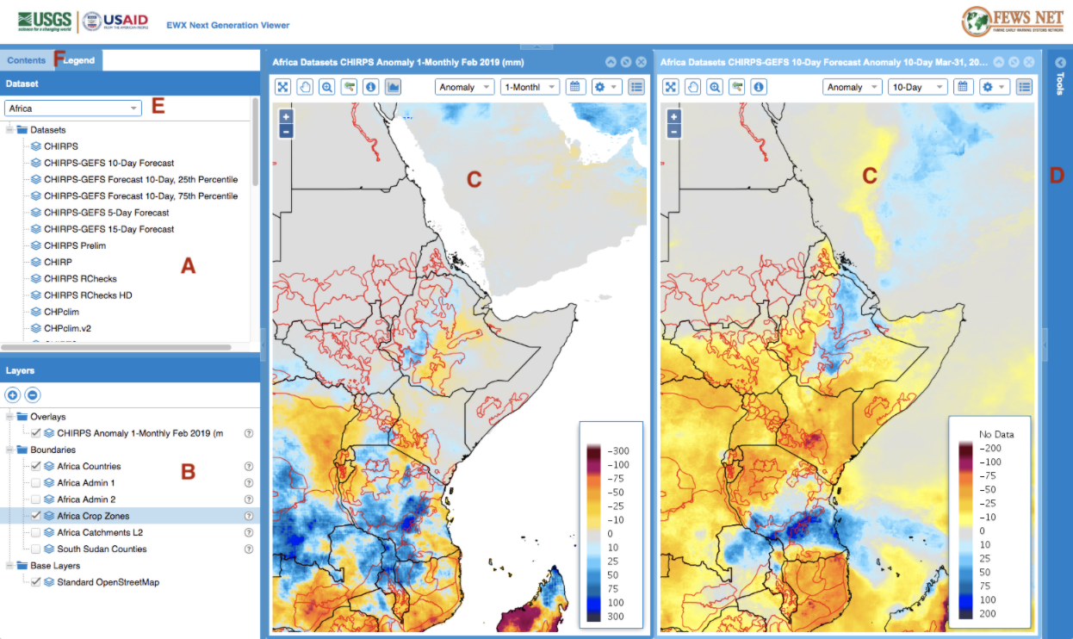Open calendar date picker in CHIRPS Anomaly 1-Monthly toolbar

(574, 87)
